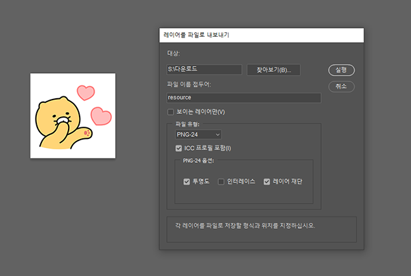The height and width of the screenshot is (276, 411).
Task: Toggle the 투명도 transparency checkbox
Action: pos(186,182)
